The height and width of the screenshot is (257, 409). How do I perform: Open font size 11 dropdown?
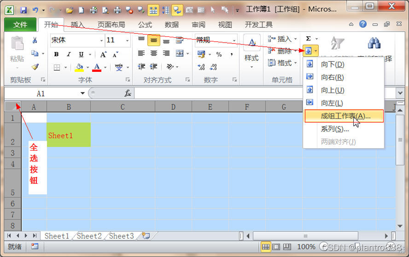point(127,41)
